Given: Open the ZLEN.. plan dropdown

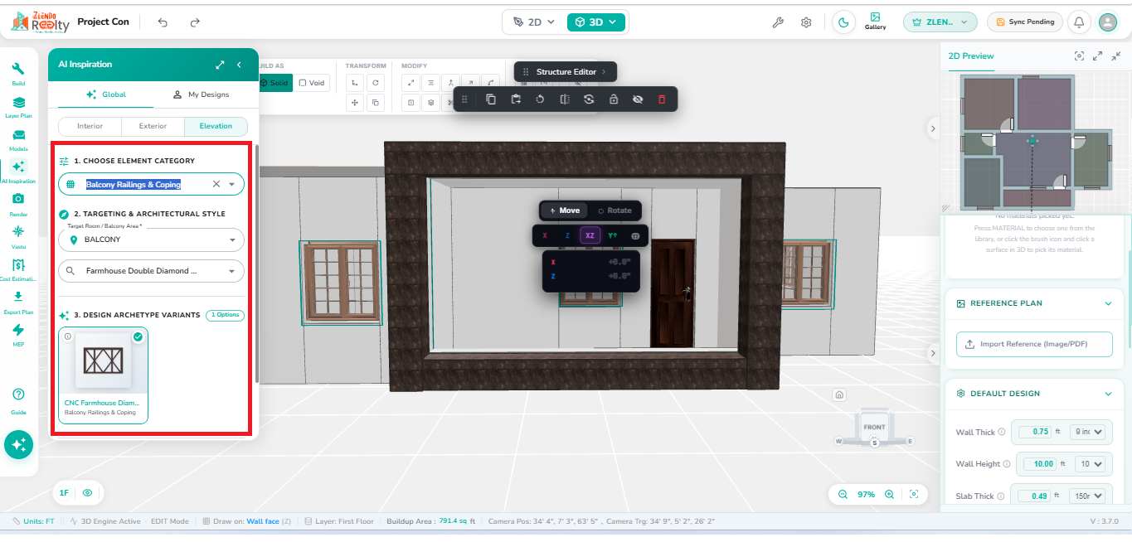Looking at the screenshot, I should click(x=940, y=22).
